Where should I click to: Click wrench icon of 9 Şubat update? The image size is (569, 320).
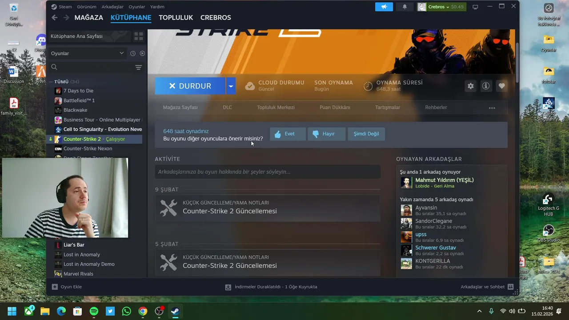[x=168, y=208]
